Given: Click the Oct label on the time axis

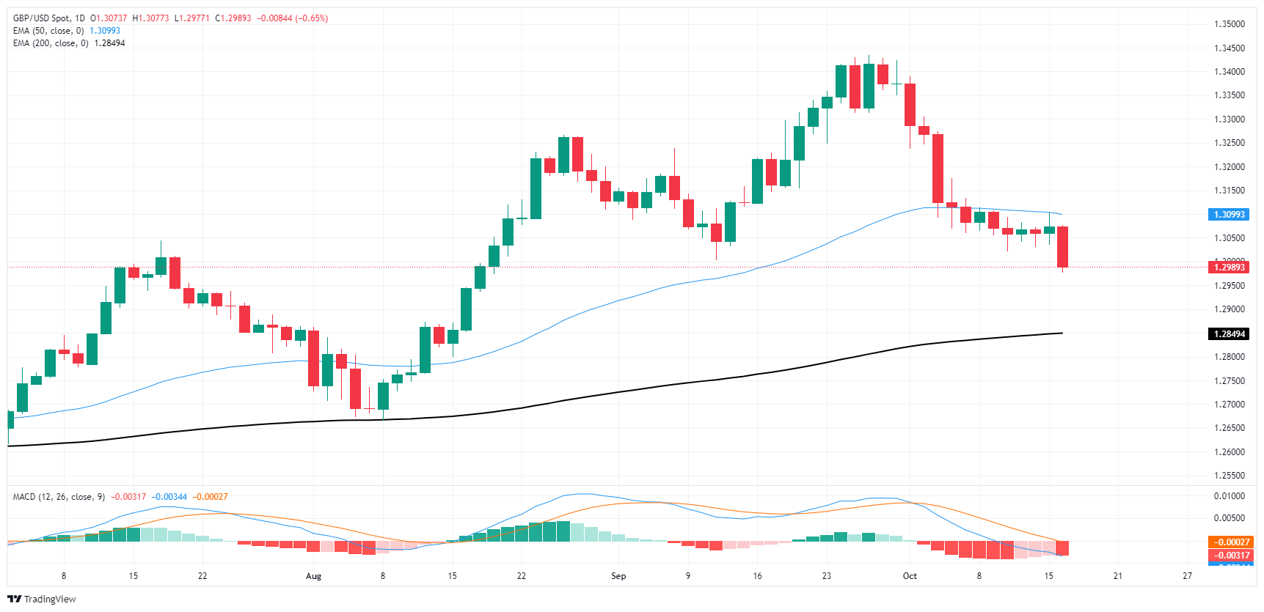Looking at the screenshot, I should 910,576.
